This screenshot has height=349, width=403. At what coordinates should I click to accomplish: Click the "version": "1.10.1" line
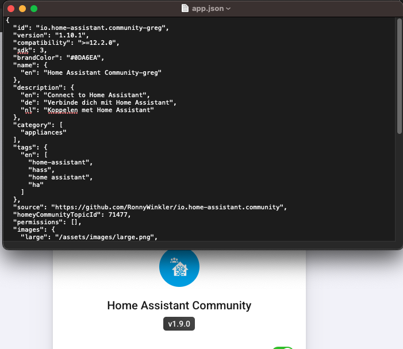51,35
